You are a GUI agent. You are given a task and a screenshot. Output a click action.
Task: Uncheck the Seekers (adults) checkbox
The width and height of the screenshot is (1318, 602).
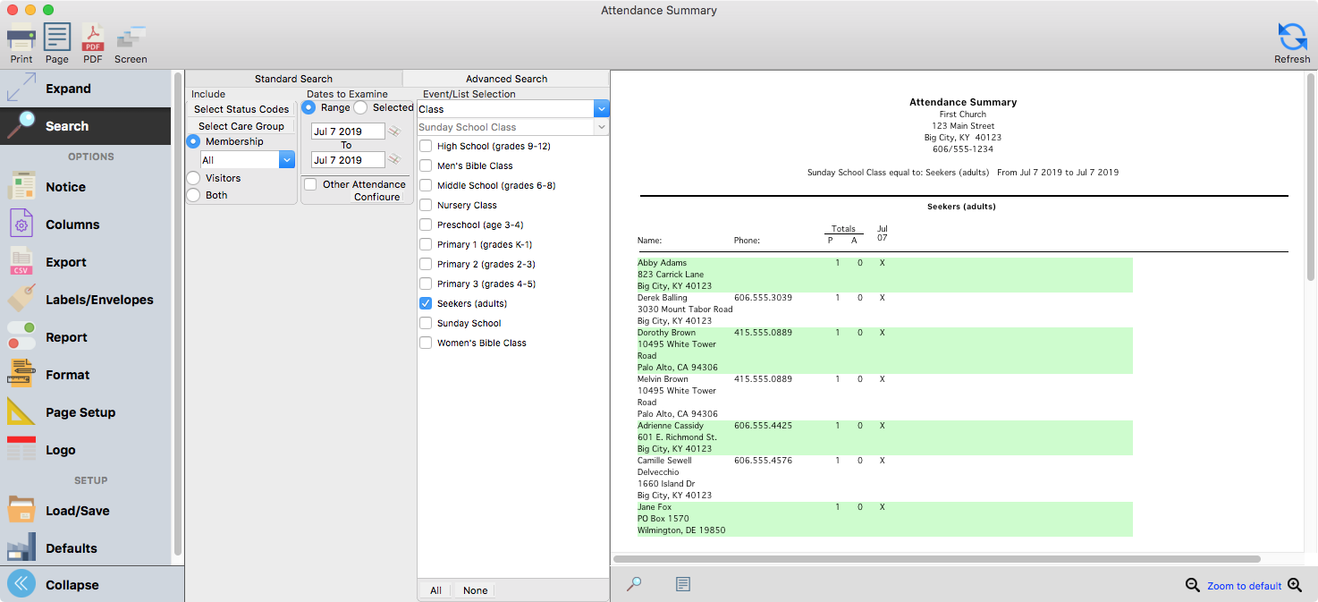426,304
